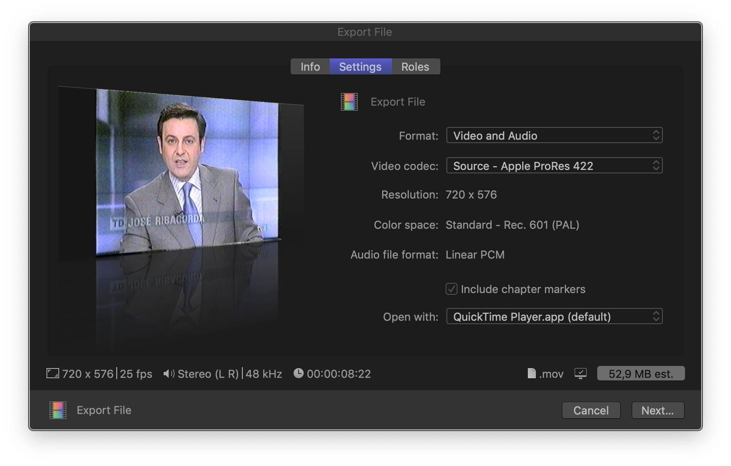This screenshot has height=466, width=731.
Task: Expand the Video codec dropdown
Action: 554,166
